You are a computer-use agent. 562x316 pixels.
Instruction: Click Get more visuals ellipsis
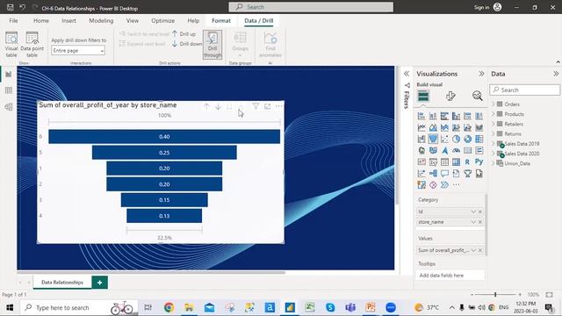point(456,185)
